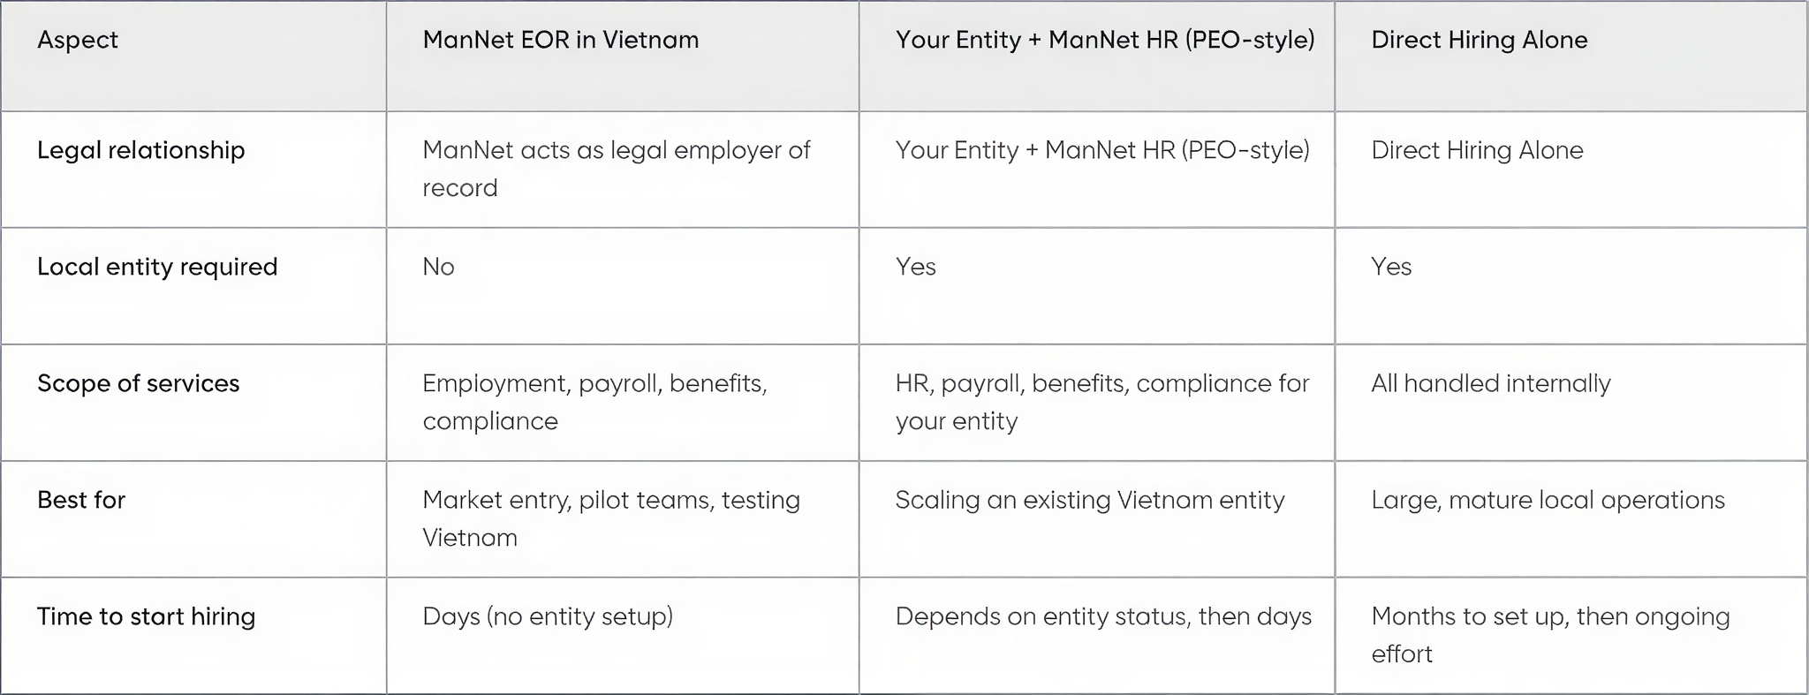Click "Months to set up, then ongoing effort"
The image size is (1809, 695).
1550,635
